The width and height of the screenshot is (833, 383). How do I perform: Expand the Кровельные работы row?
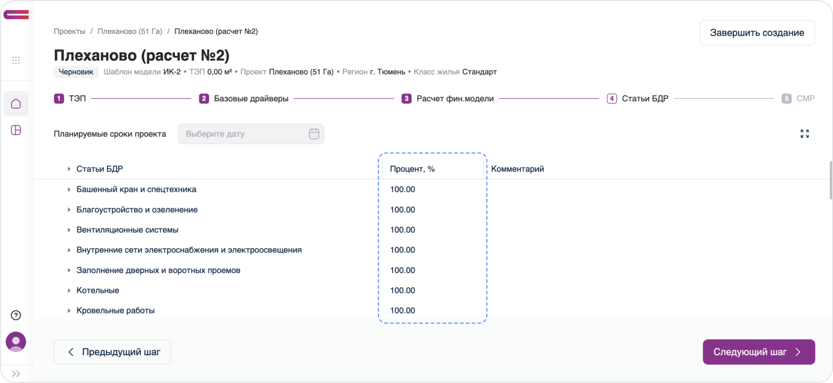pos(69,311)
